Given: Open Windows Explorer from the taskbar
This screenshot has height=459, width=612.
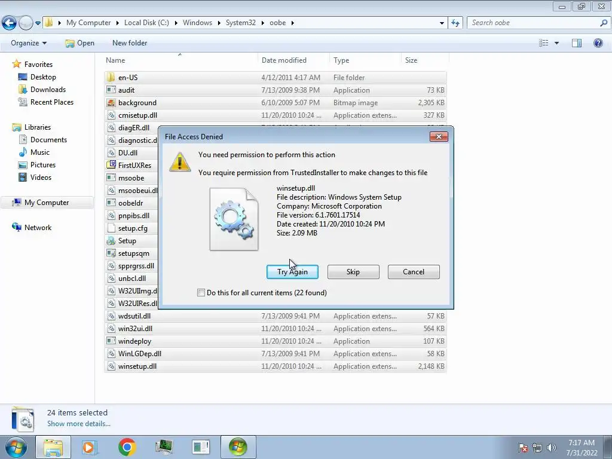Looking at the screenshot, I should pos(53,447).
